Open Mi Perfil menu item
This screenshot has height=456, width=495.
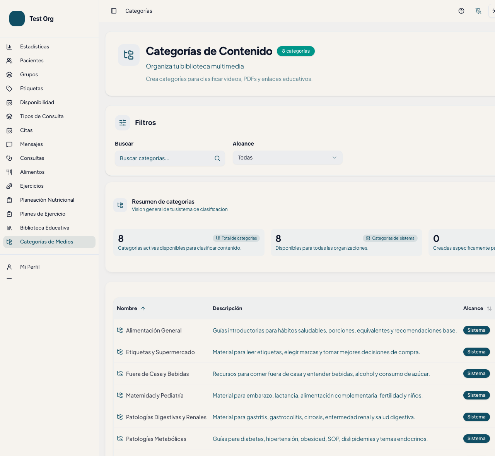tap(49, 267)
